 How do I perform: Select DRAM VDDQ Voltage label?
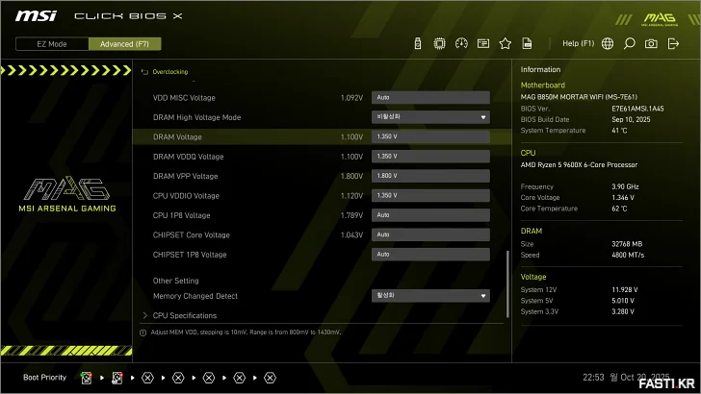pos(188,157)
